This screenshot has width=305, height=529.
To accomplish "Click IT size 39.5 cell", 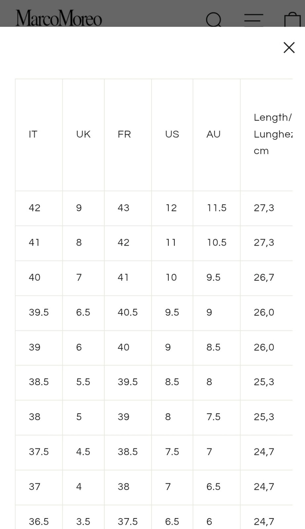I will click(x=39, y=312).
